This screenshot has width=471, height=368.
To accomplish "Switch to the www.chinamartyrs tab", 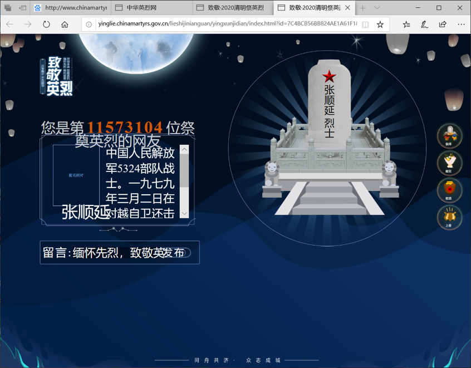I will coord(70,8).
